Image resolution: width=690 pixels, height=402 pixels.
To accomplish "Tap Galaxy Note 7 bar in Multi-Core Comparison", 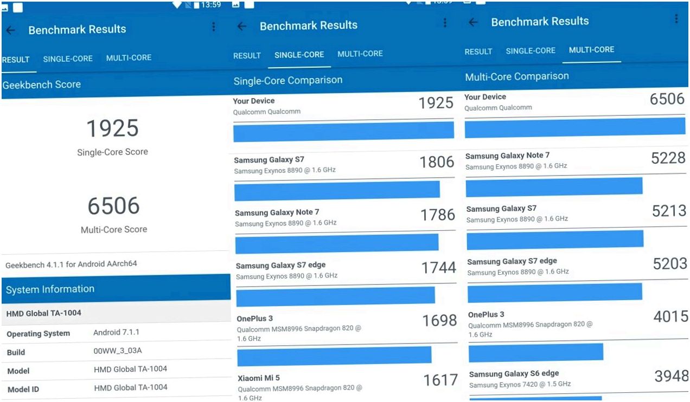I will (x=554, y=186).
